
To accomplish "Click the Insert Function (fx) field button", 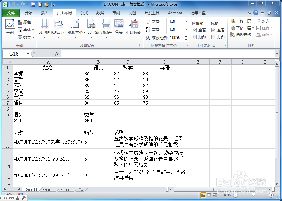I will (56, 53).
